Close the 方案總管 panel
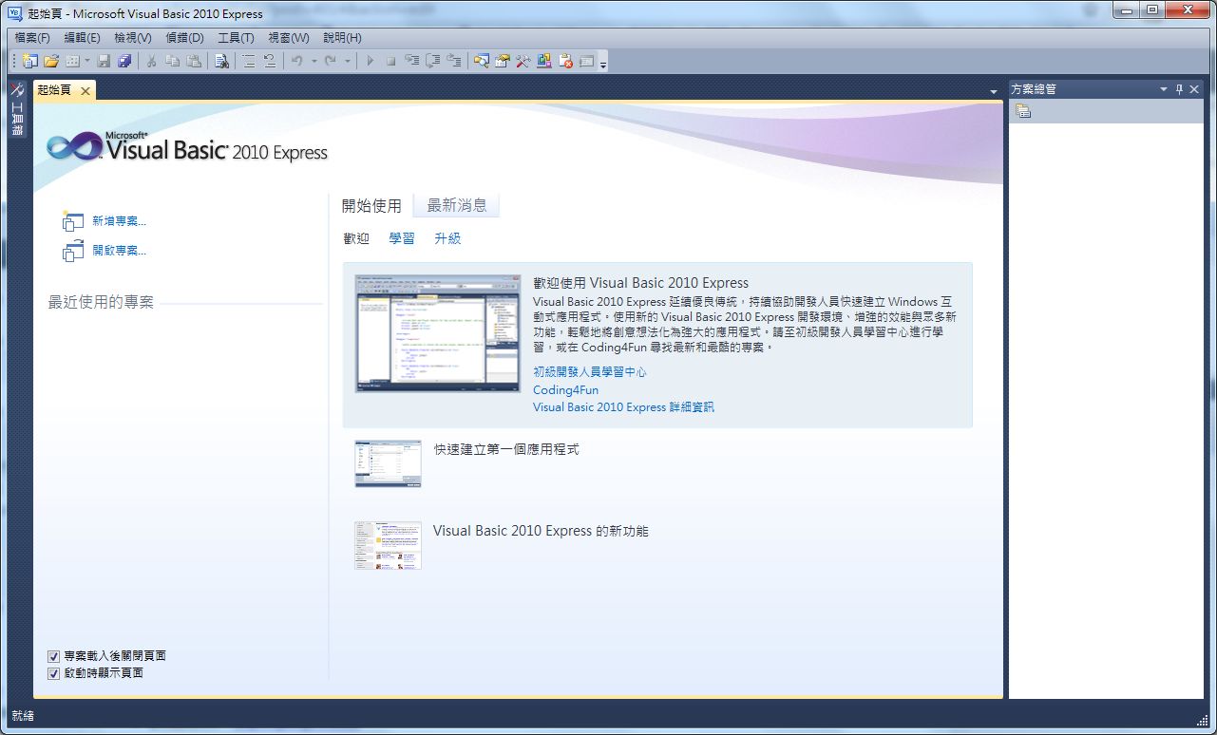1217x735 pixels. click(x=1195, y=89)
